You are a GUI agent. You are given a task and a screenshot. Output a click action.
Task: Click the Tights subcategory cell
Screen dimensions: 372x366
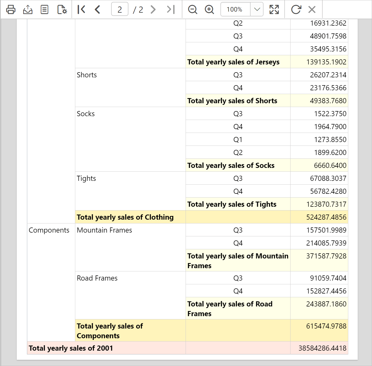[x=130, y=191]
